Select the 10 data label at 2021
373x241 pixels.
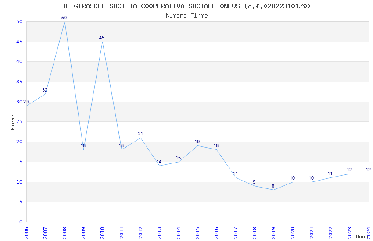click(x=311, y=178)
